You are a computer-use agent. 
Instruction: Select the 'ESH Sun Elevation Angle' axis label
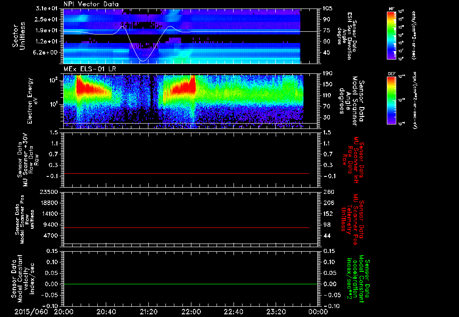[347, 36]
